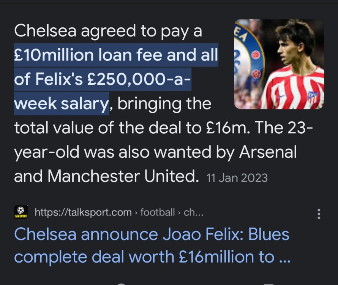Open the three-dot more options menu
Image resolution: width=338 pixels, height=285 pixels.
pos(319,214)
